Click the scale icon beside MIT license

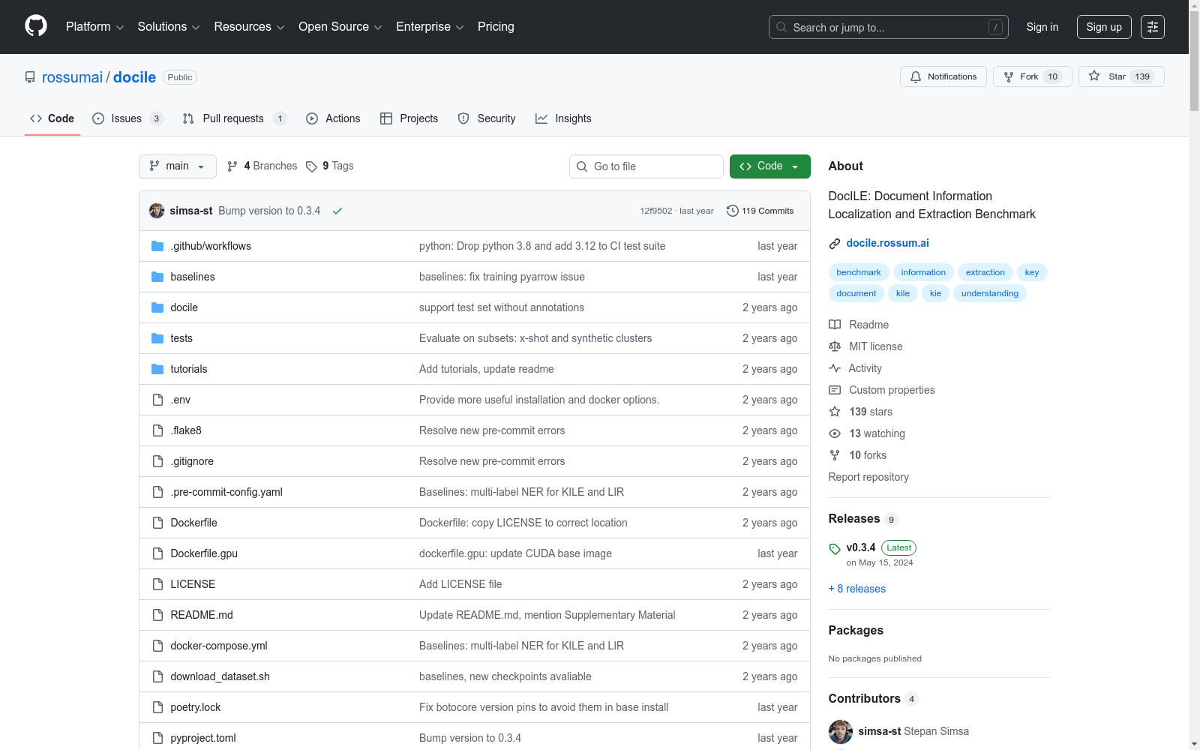(835, 346)
